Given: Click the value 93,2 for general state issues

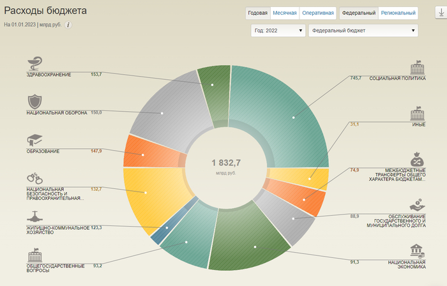Looking at the screenshot, I should (x=98, y=266).
